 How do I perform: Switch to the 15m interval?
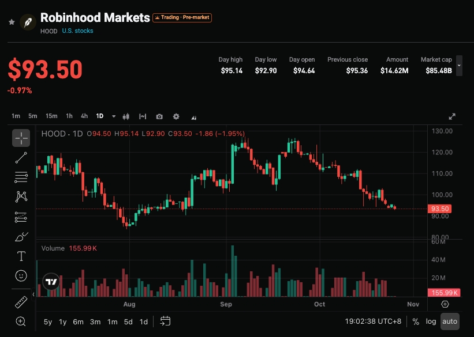[51, 116]
